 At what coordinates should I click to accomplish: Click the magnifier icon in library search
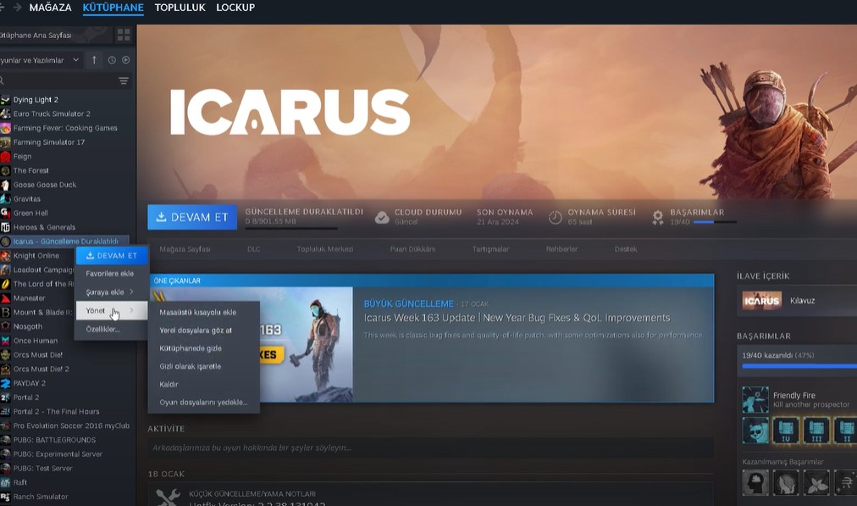(x=4, y=81)
